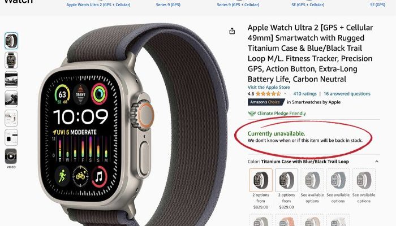
Task: Choose the second color swatch priced $829.00
Action: pos(286,180)
